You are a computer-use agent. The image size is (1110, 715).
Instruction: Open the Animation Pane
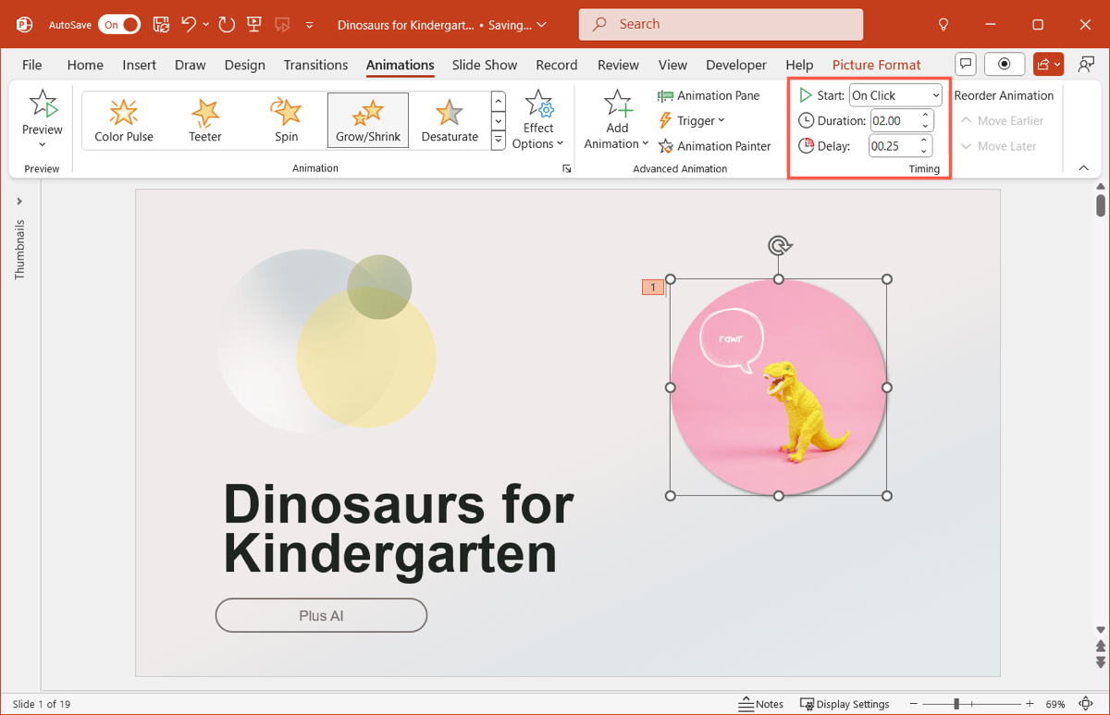709,95
